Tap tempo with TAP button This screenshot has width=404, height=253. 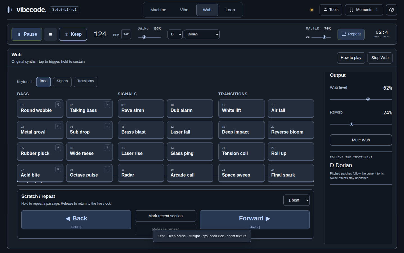pos(126,34)
